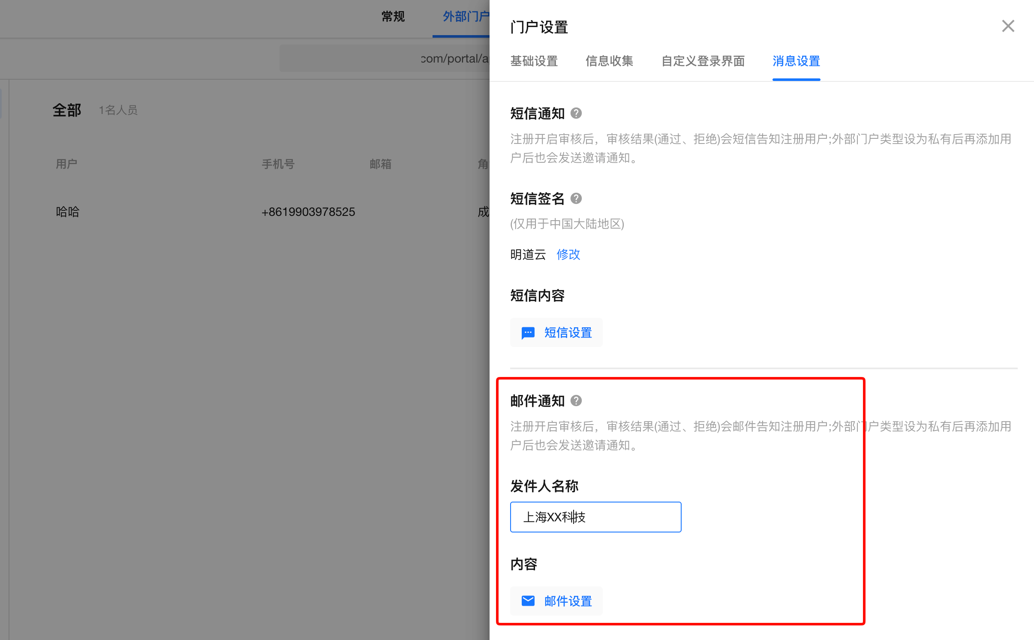Go to the 自定义登录界面 tab
The image size is (1034, 640).
(703, 61)
